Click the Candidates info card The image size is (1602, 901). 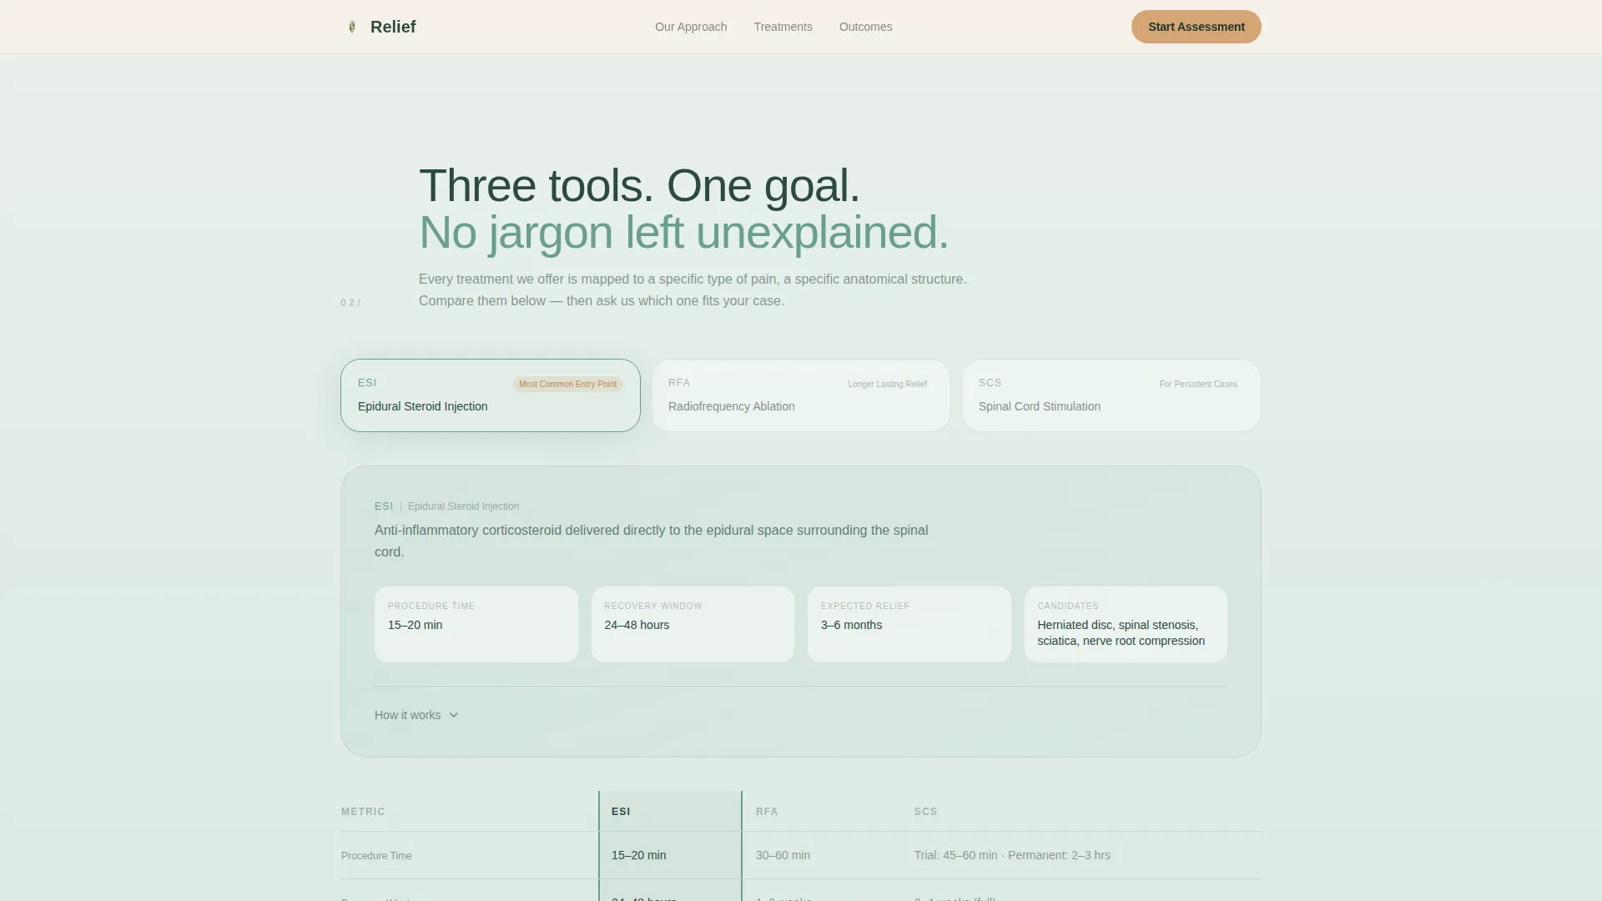pyautogui.click(x=1126, y=624)
